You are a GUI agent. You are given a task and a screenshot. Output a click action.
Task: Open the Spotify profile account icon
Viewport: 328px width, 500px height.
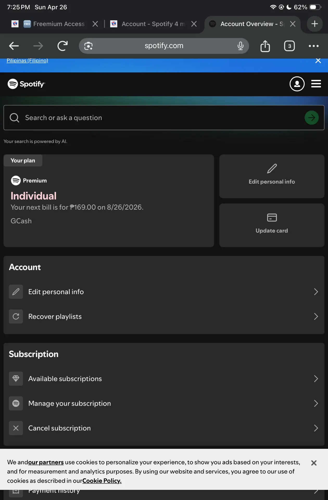pos(297,84)
